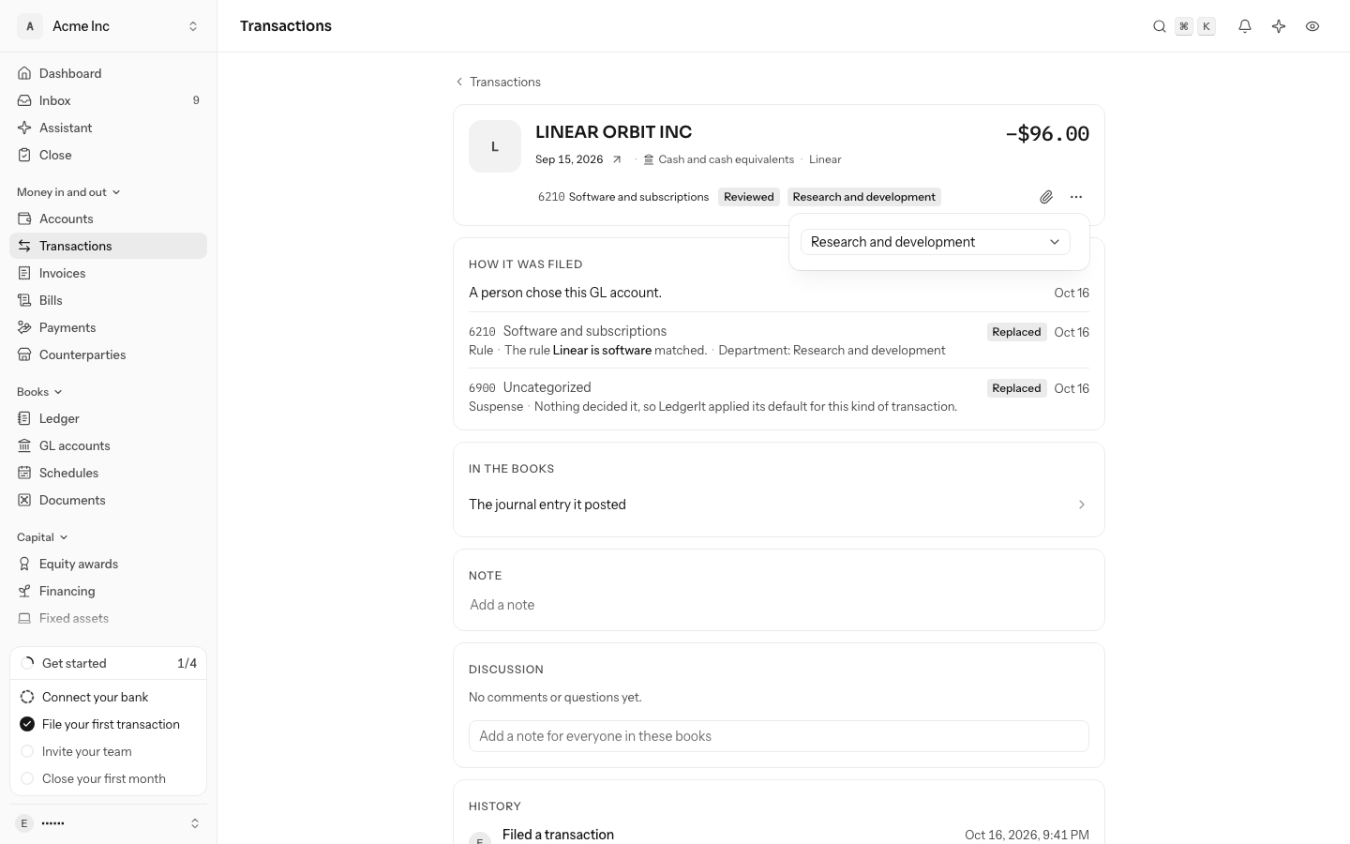Expand the journal entry it posted row
The image size is (1350, 844).
[778, 505]
